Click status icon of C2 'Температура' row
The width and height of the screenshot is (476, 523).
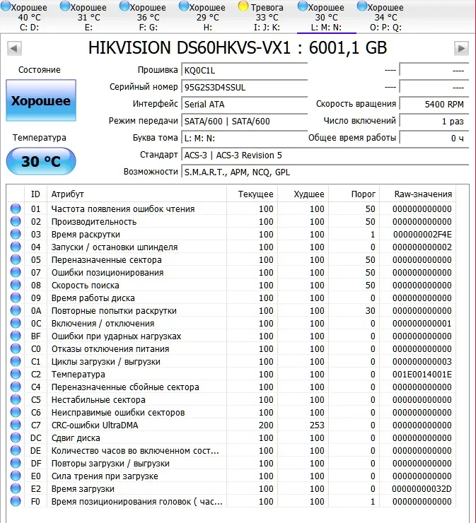pyautogui.click(x=16, y=375)
